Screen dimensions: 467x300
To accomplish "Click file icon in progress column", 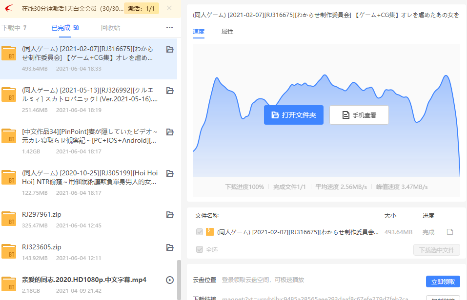I will pyautogui.click(x=450, y=232).
